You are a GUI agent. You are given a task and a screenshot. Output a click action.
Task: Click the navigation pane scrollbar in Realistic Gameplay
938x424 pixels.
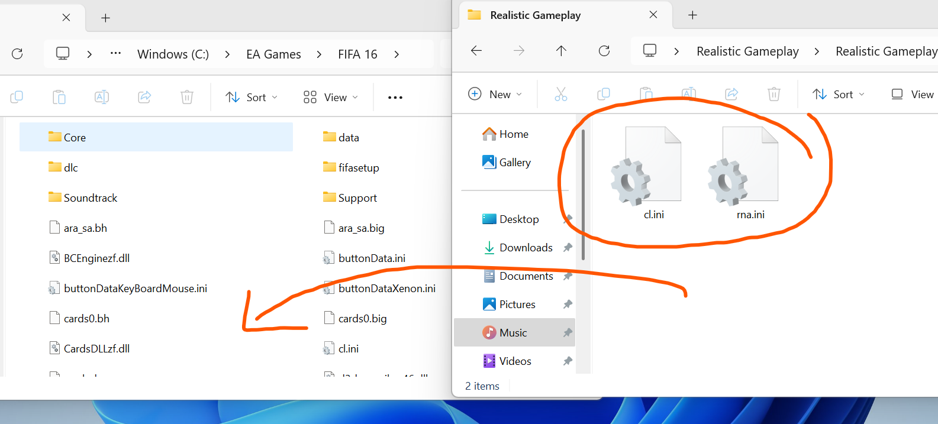coord(583,195)
